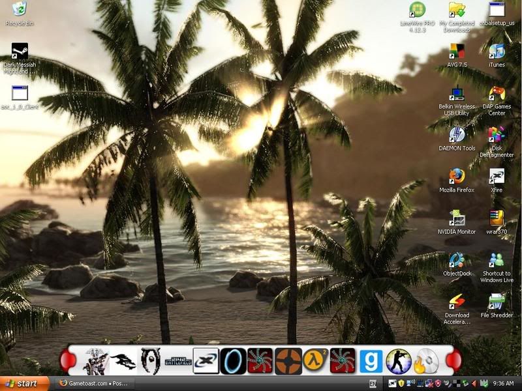Launch Dark Messiah Might and Magic shortcut
This screenshot has height=391, width=522.
click(20, 59)
